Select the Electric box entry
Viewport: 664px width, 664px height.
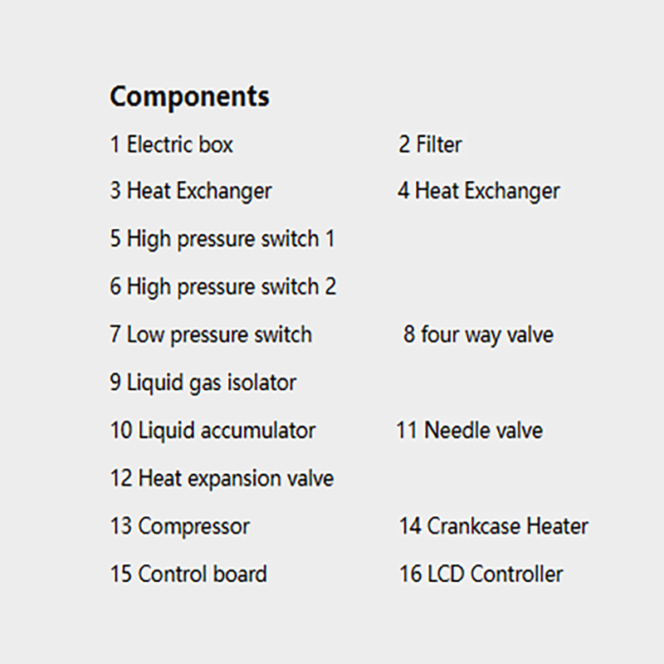tap(171, 144)
